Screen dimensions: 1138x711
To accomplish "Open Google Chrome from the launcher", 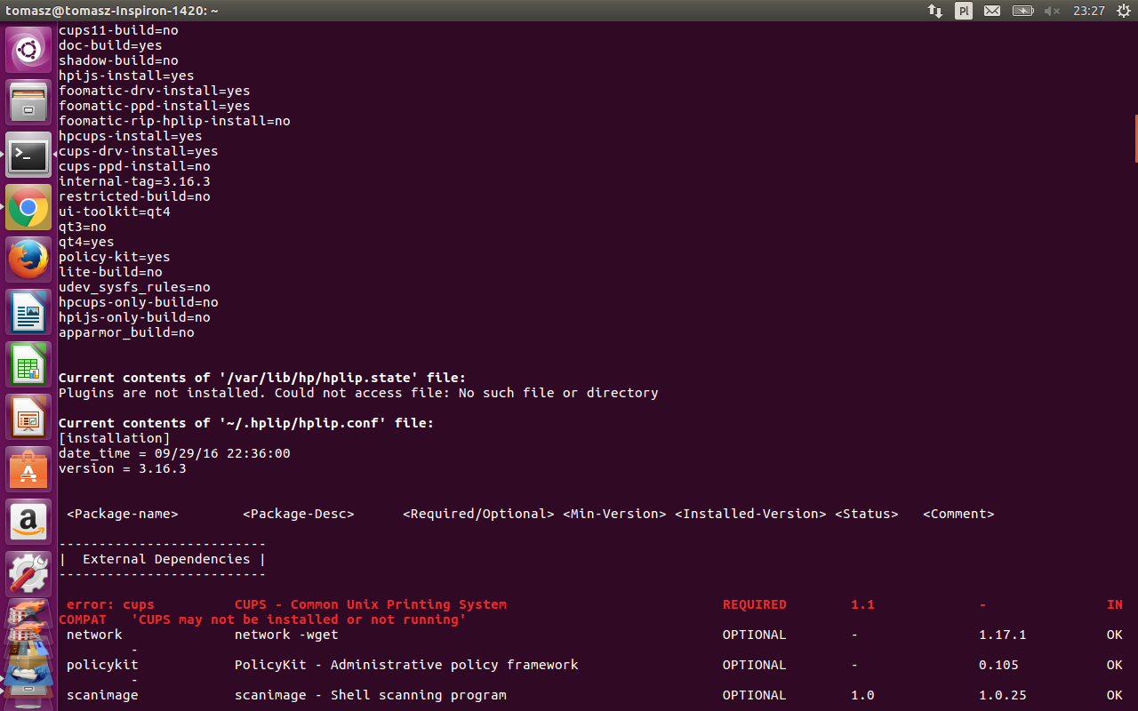I will (x=28, y=207).
